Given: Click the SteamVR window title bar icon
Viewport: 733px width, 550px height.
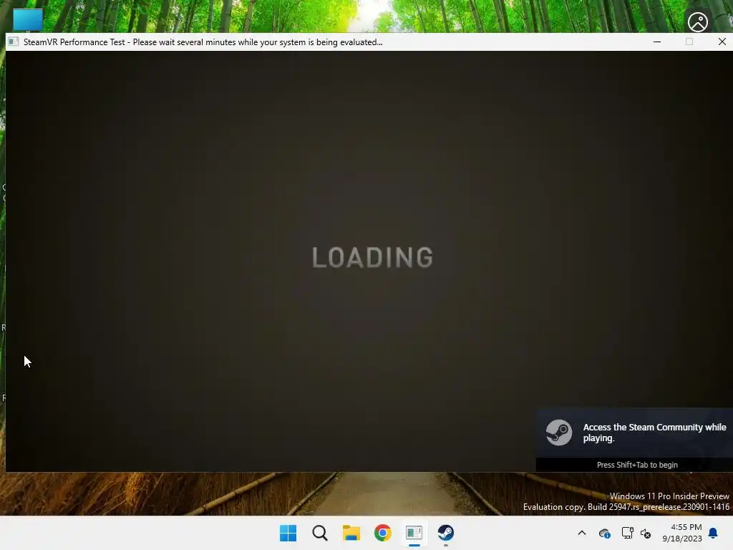Looking at the screenshot, I should click(x=14, y=42).
